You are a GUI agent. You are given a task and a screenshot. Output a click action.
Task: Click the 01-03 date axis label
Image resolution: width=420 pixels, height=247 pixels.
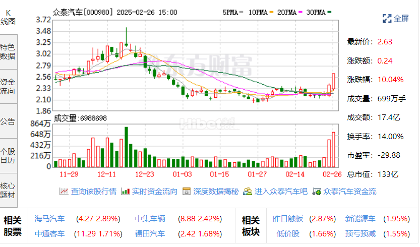tap(182, 174)
